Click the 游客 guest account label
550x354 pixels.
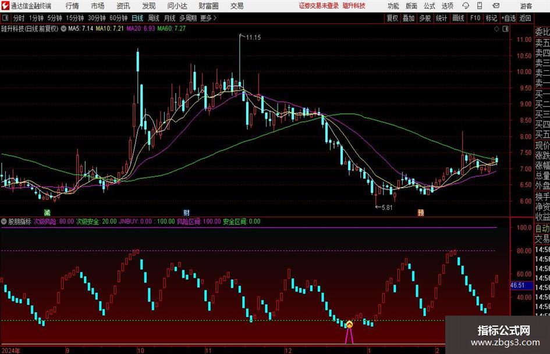[526, 6]
